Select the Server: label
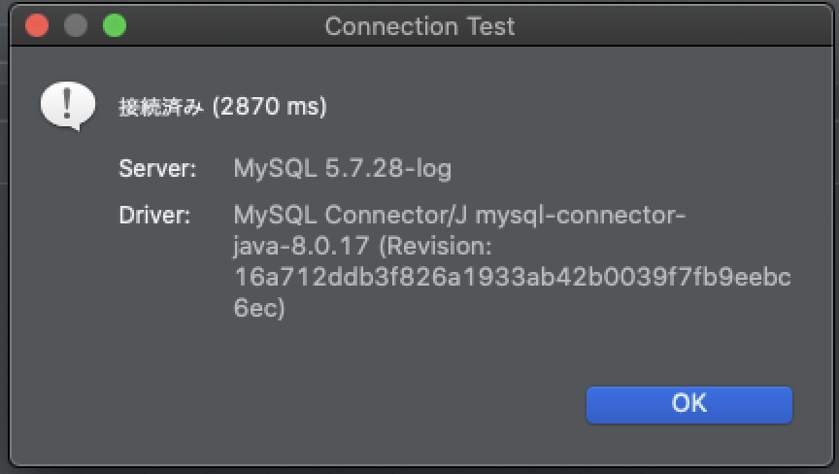Viewport: 839px width, 474px height. [x=157, y=168]
